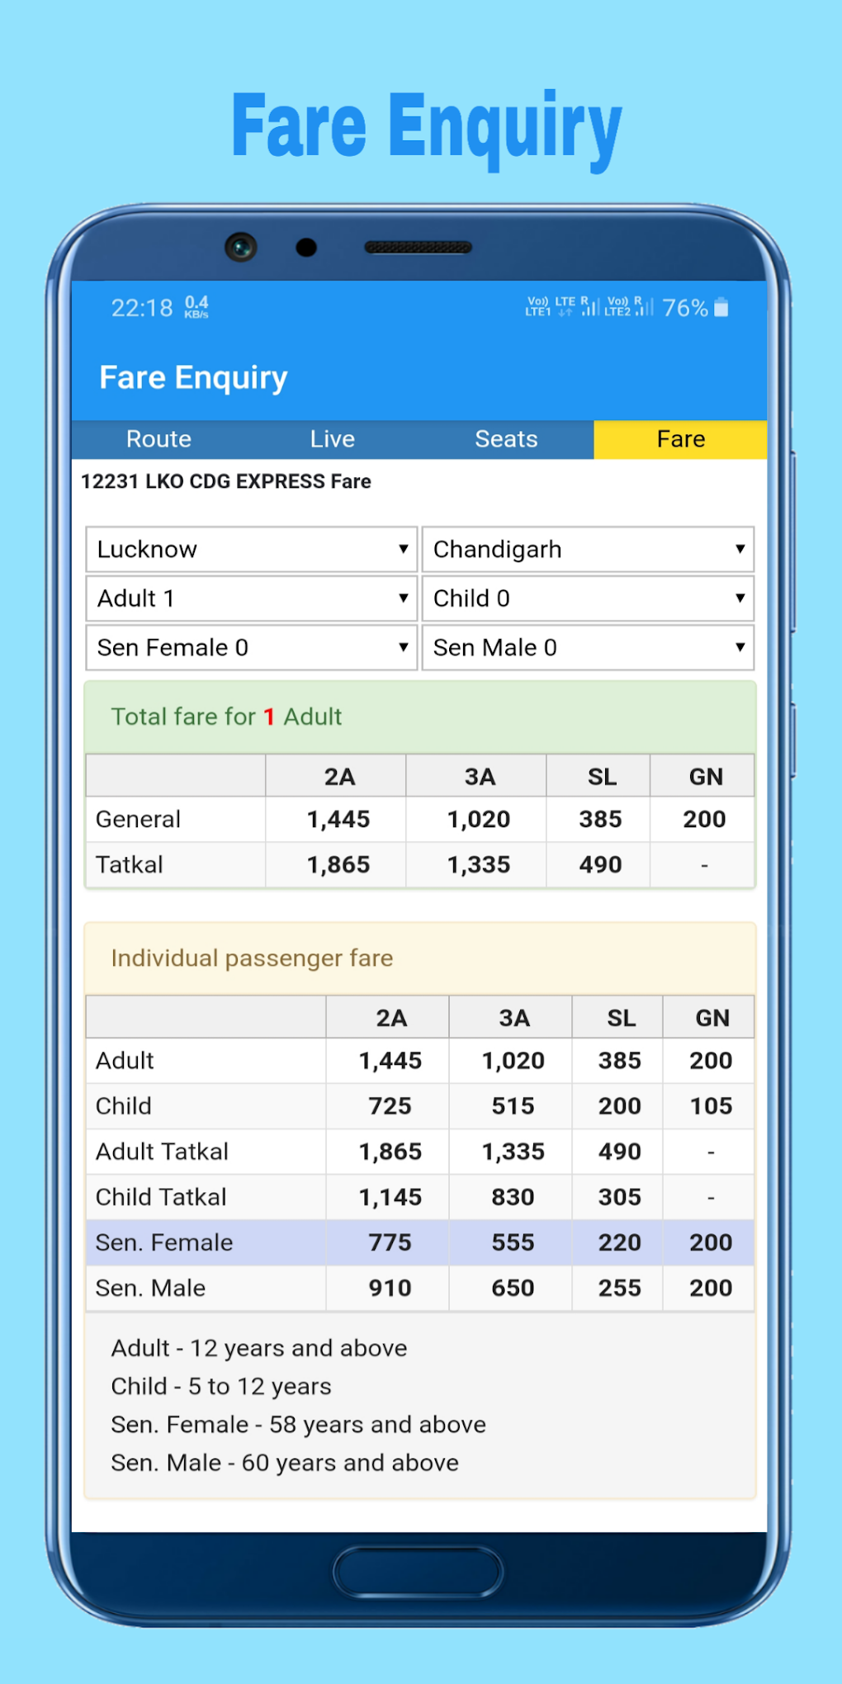Open the Chandigarh destination dropdown

click(588, 550)
